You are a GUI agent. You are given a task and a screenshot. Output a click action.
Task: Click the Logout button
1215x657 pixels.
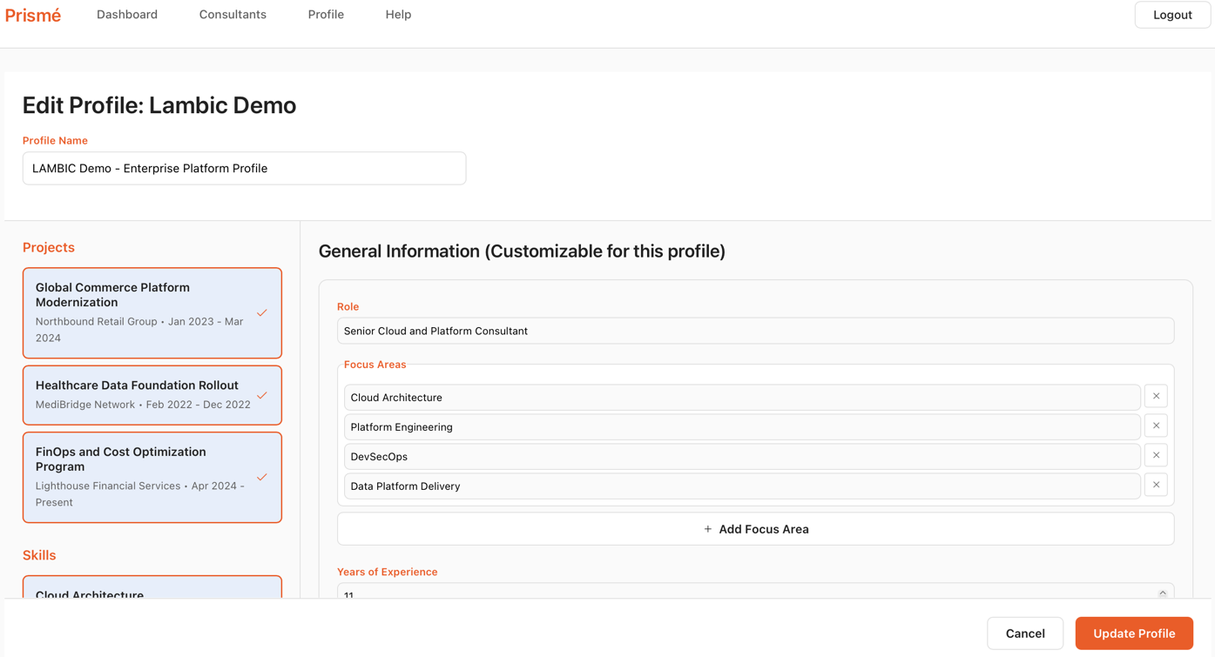coord(1171,14)
